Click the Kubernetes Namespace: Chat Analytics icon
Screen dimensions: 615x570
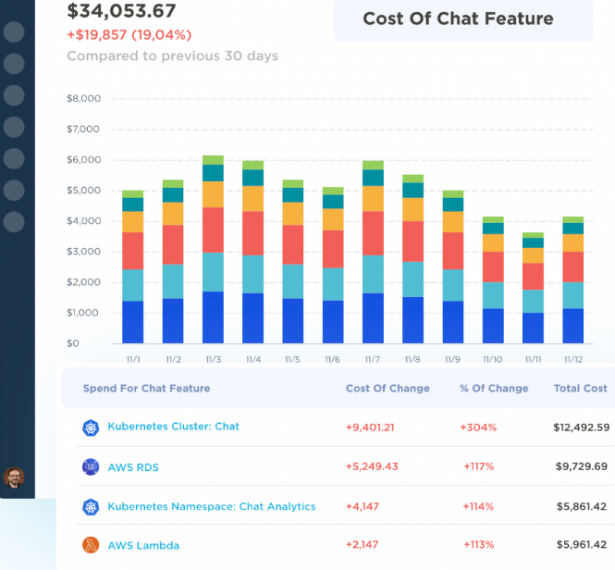90,507
